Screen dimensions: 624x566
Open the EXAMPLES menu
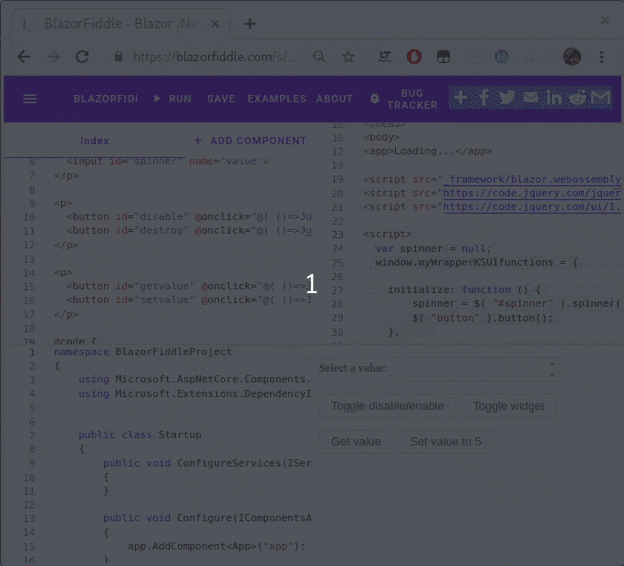click(277, 99)
